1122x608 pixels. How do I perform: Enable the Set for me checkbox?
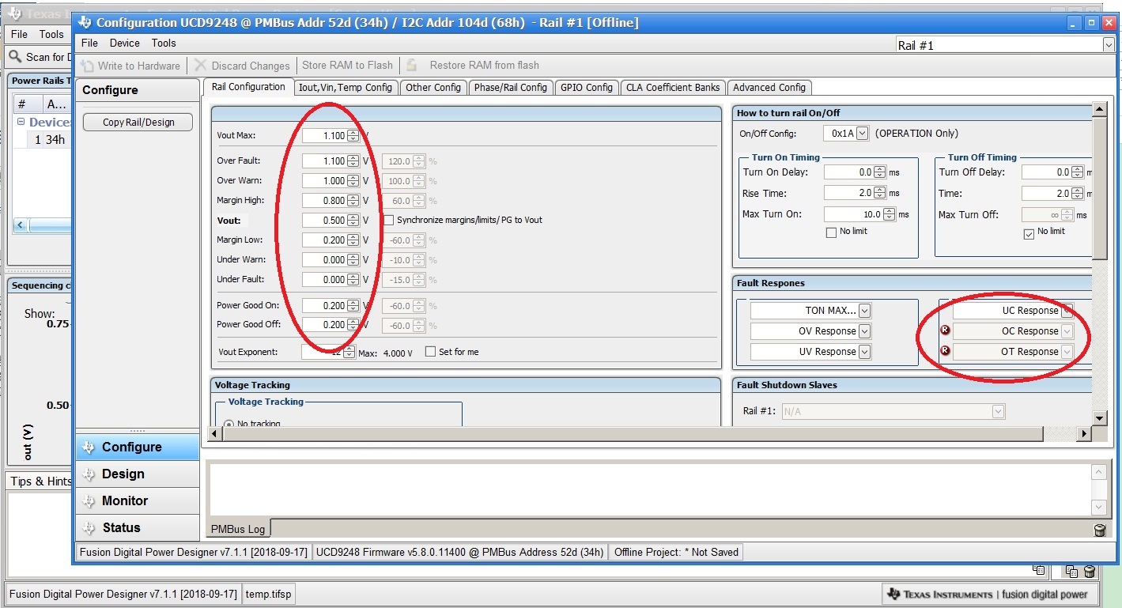[x=430, y=352]
